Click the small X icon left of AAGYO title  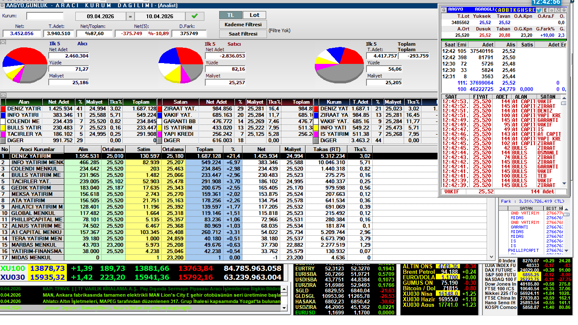tap(443, 10)
